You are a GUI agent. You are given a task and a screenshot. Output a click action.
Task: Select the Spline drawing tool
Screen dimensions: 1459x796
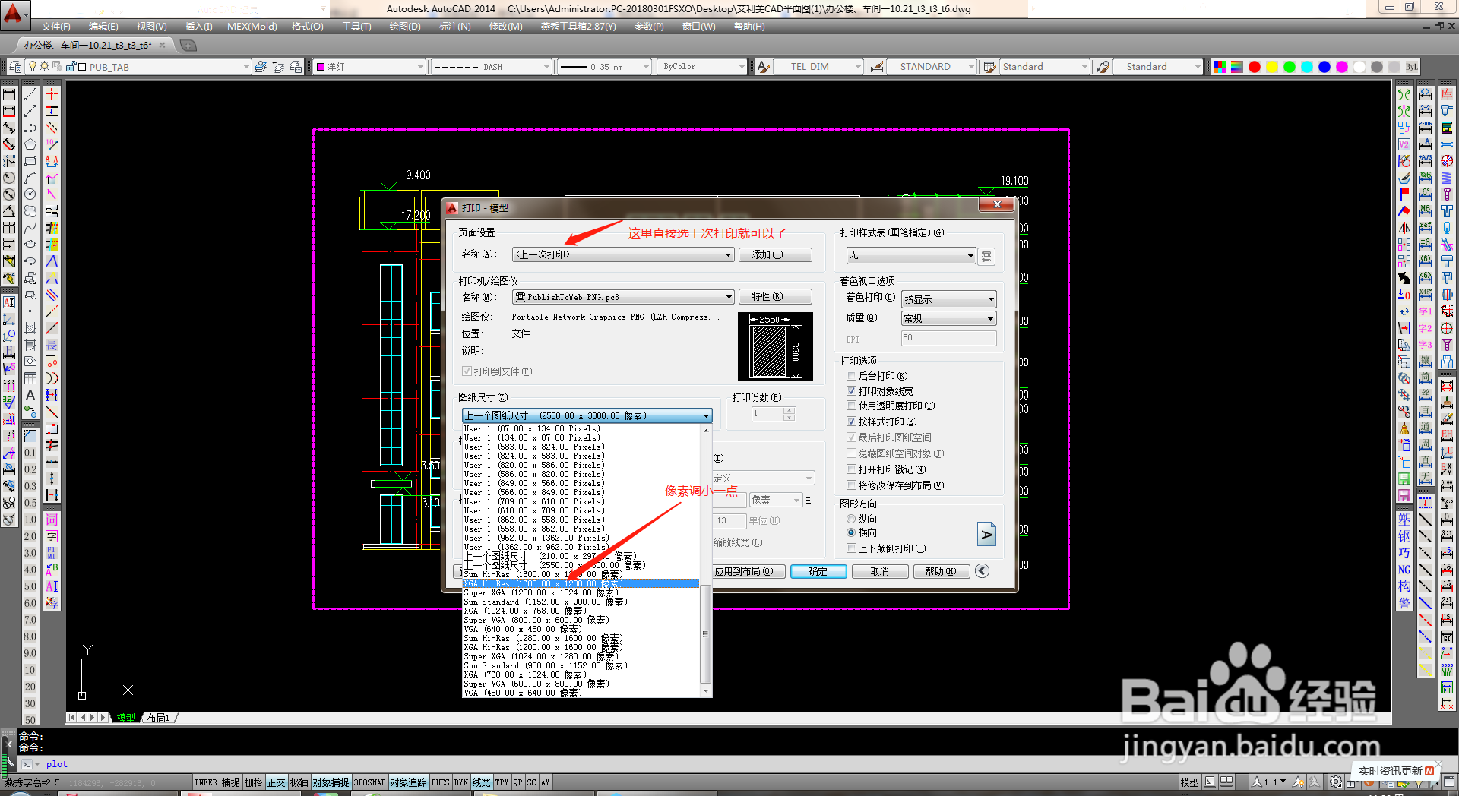pyautogui.click(x=30, y=228)
